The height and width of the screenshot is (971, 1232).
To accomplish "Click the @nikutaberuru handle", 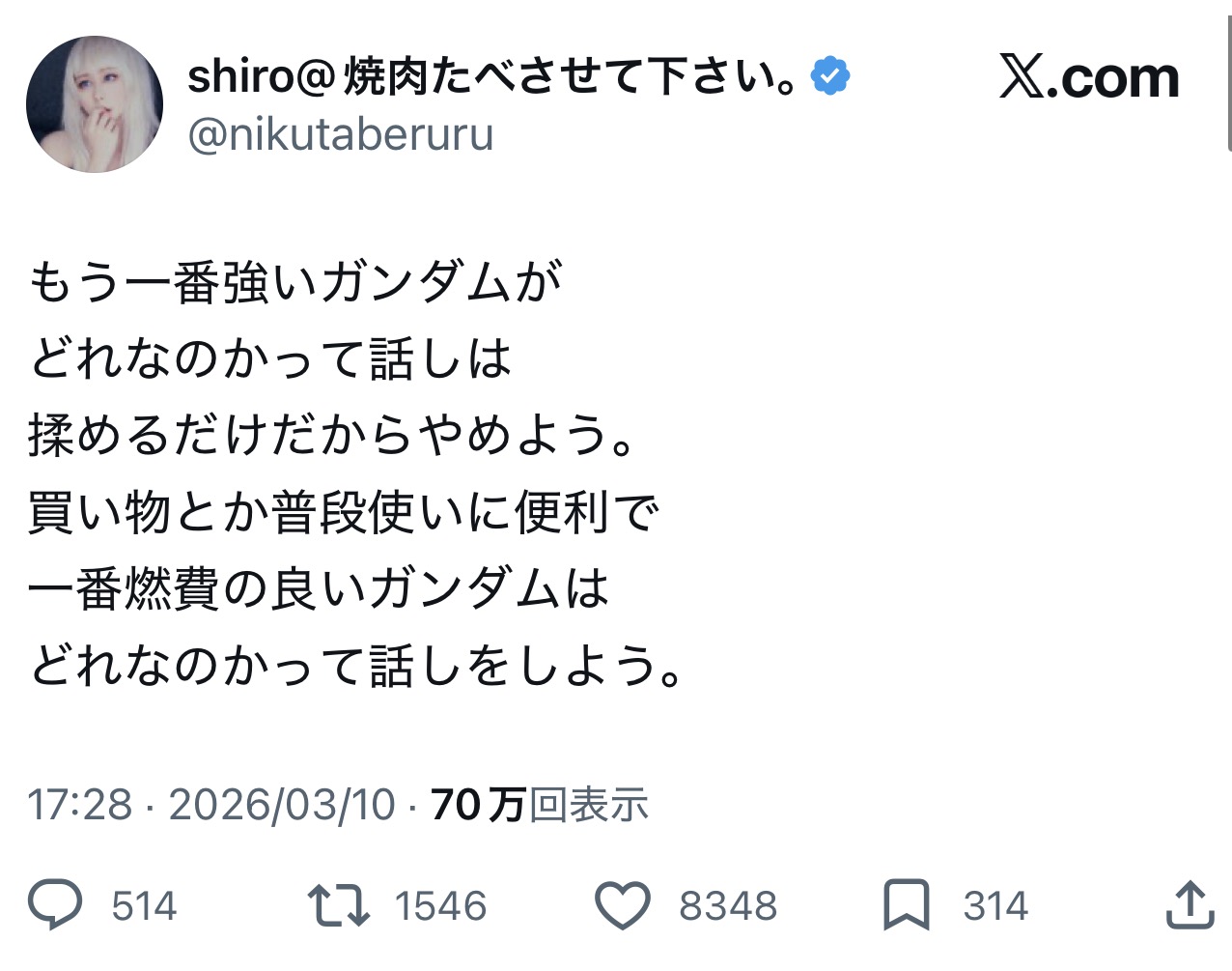I will pos(341,134).
